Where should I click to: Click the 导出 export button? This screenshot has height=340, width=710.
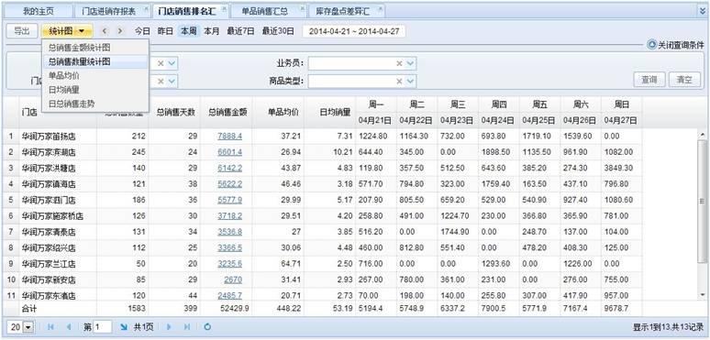[22, 31]
